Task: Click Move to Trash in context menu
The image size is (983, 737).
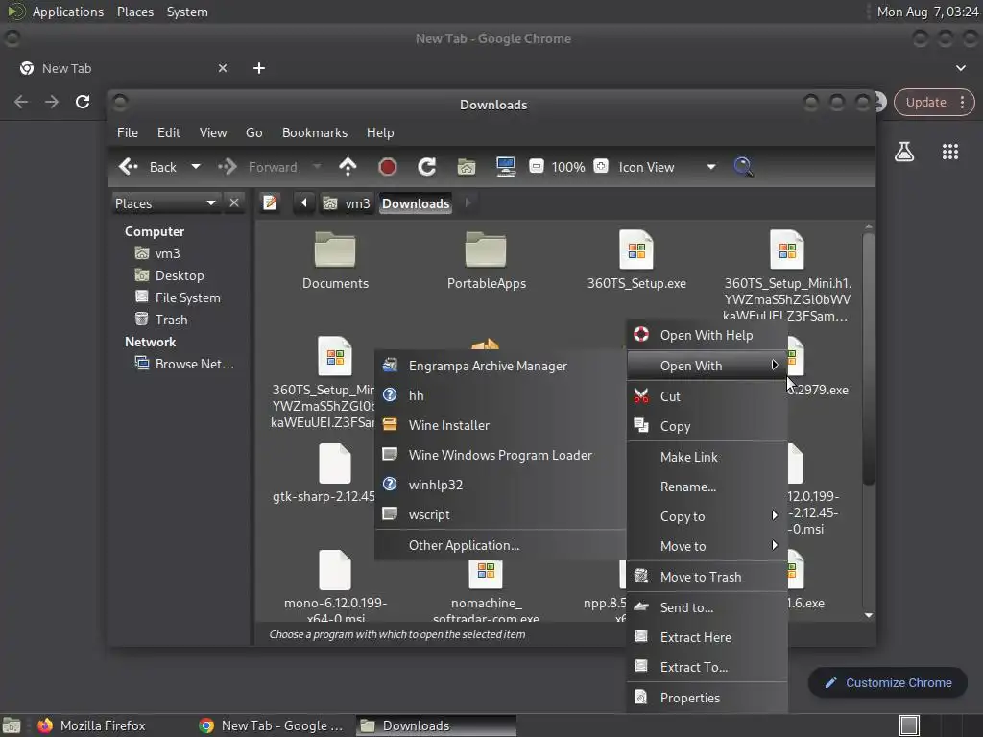Action: [707, 577]
